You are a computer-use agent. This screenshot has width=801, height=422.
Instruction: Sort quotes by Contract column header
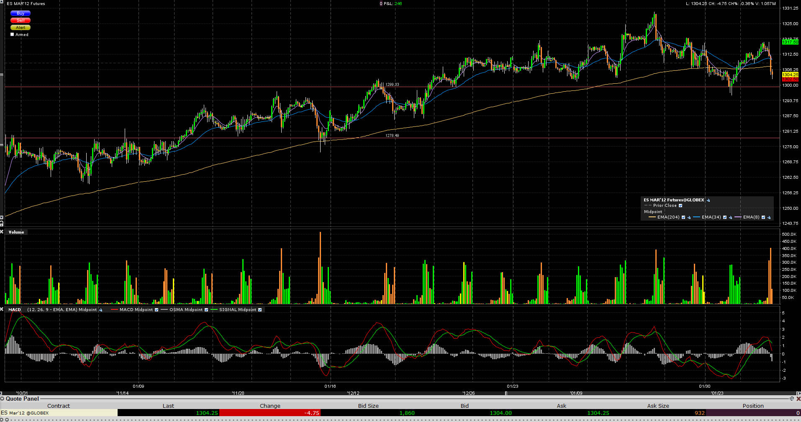click(x=59, y=406)
